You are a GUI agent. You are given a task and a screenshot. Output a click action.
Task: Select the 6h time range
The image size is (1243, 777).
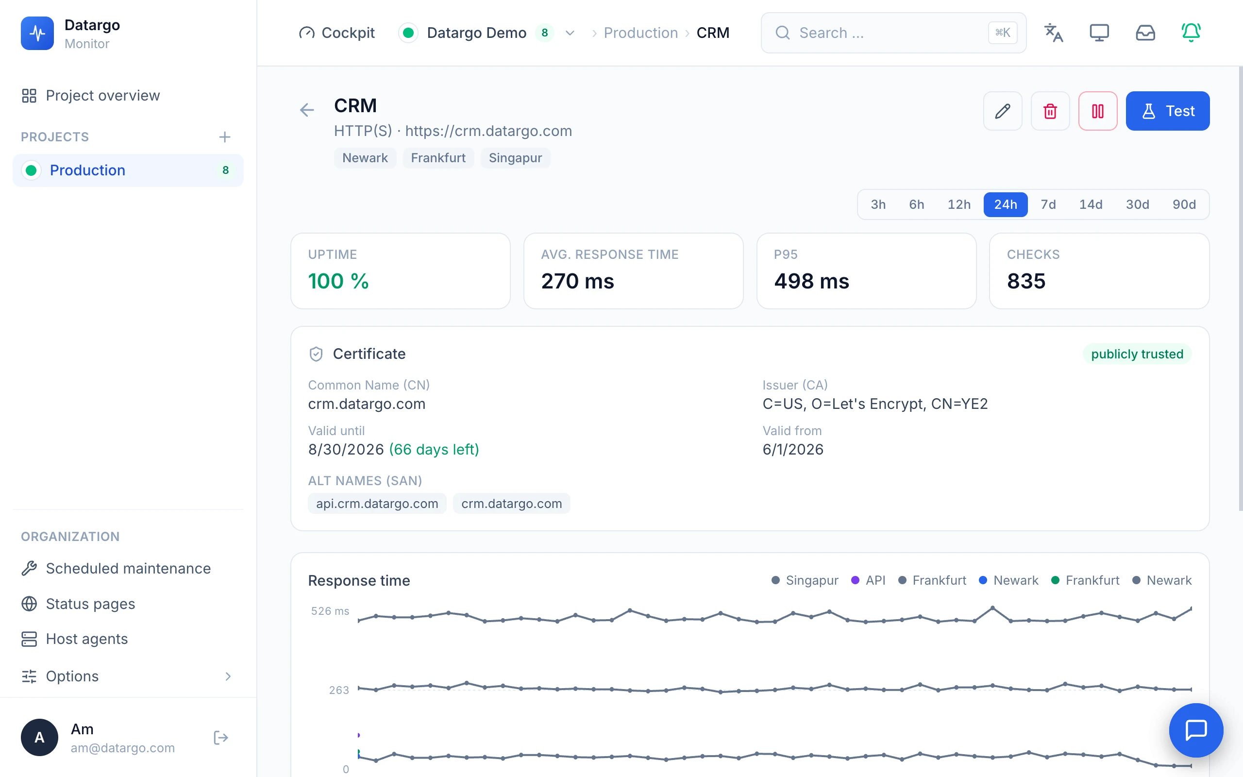pos(916,204)
